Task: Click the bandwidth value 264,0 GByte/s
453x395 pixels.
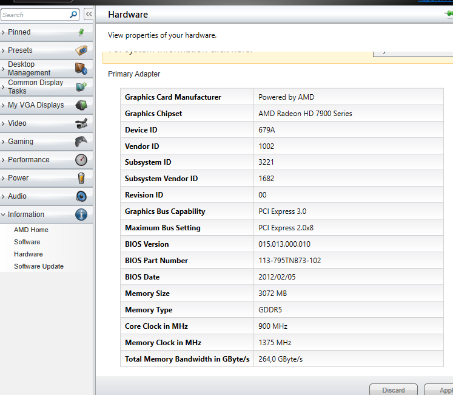Action: point(280,359)
